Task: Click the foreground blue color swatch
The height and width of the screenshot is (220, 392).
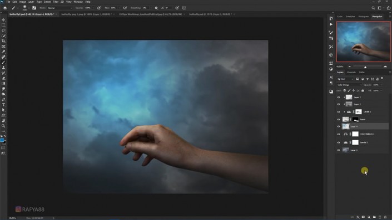Action: click(2, 140)
